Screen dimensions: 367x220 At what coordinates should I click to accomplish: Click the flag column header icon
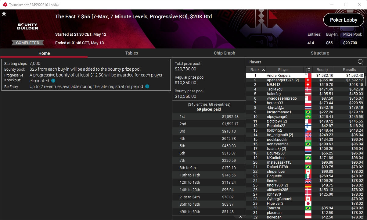pos(308,70)
